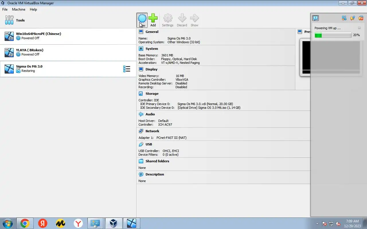This screenshot has height=229, width=367.
Task: Click the USB plug icon
Action: (x=141, y=144)
